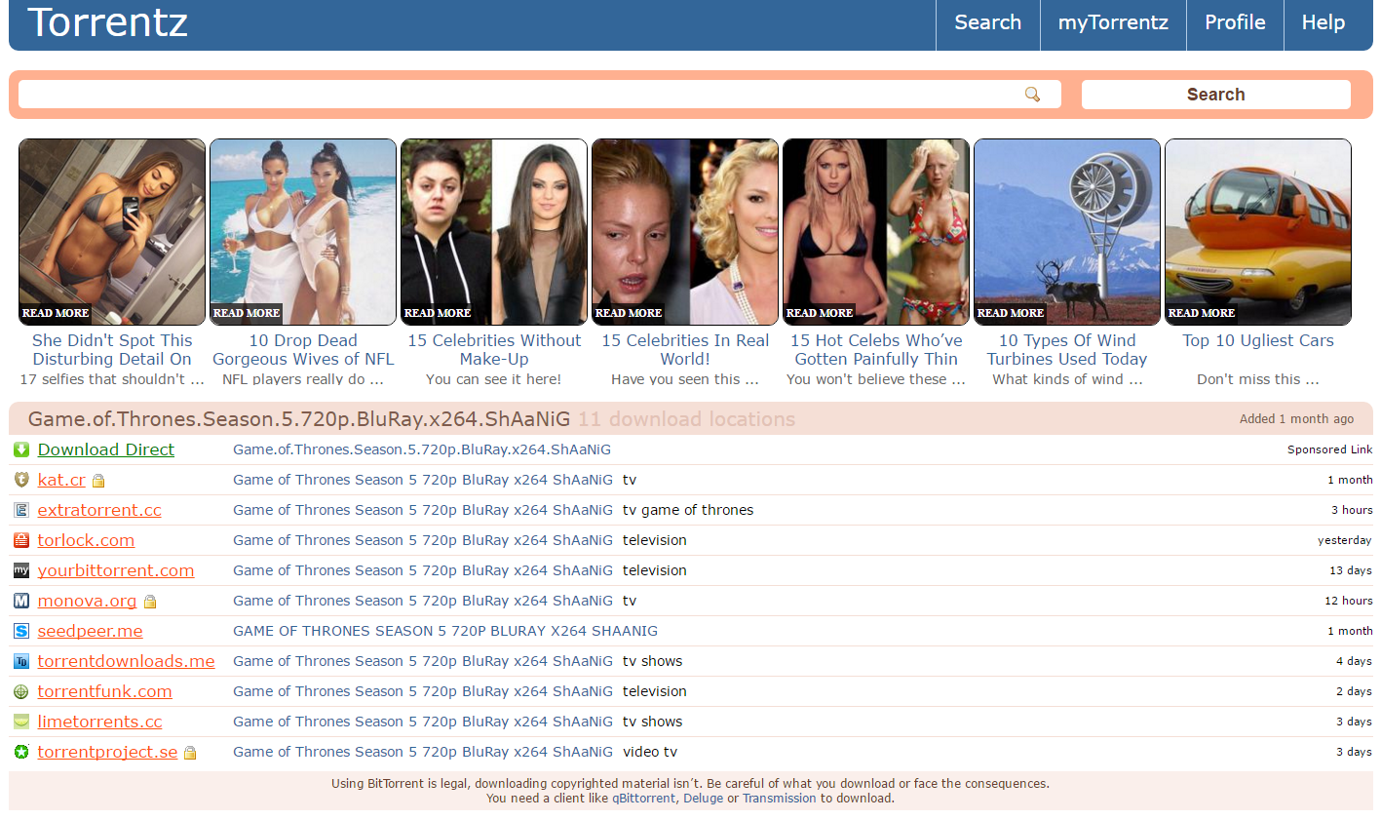
Task: Click the qBittorrent client link
Action: (x=643, y=799)
